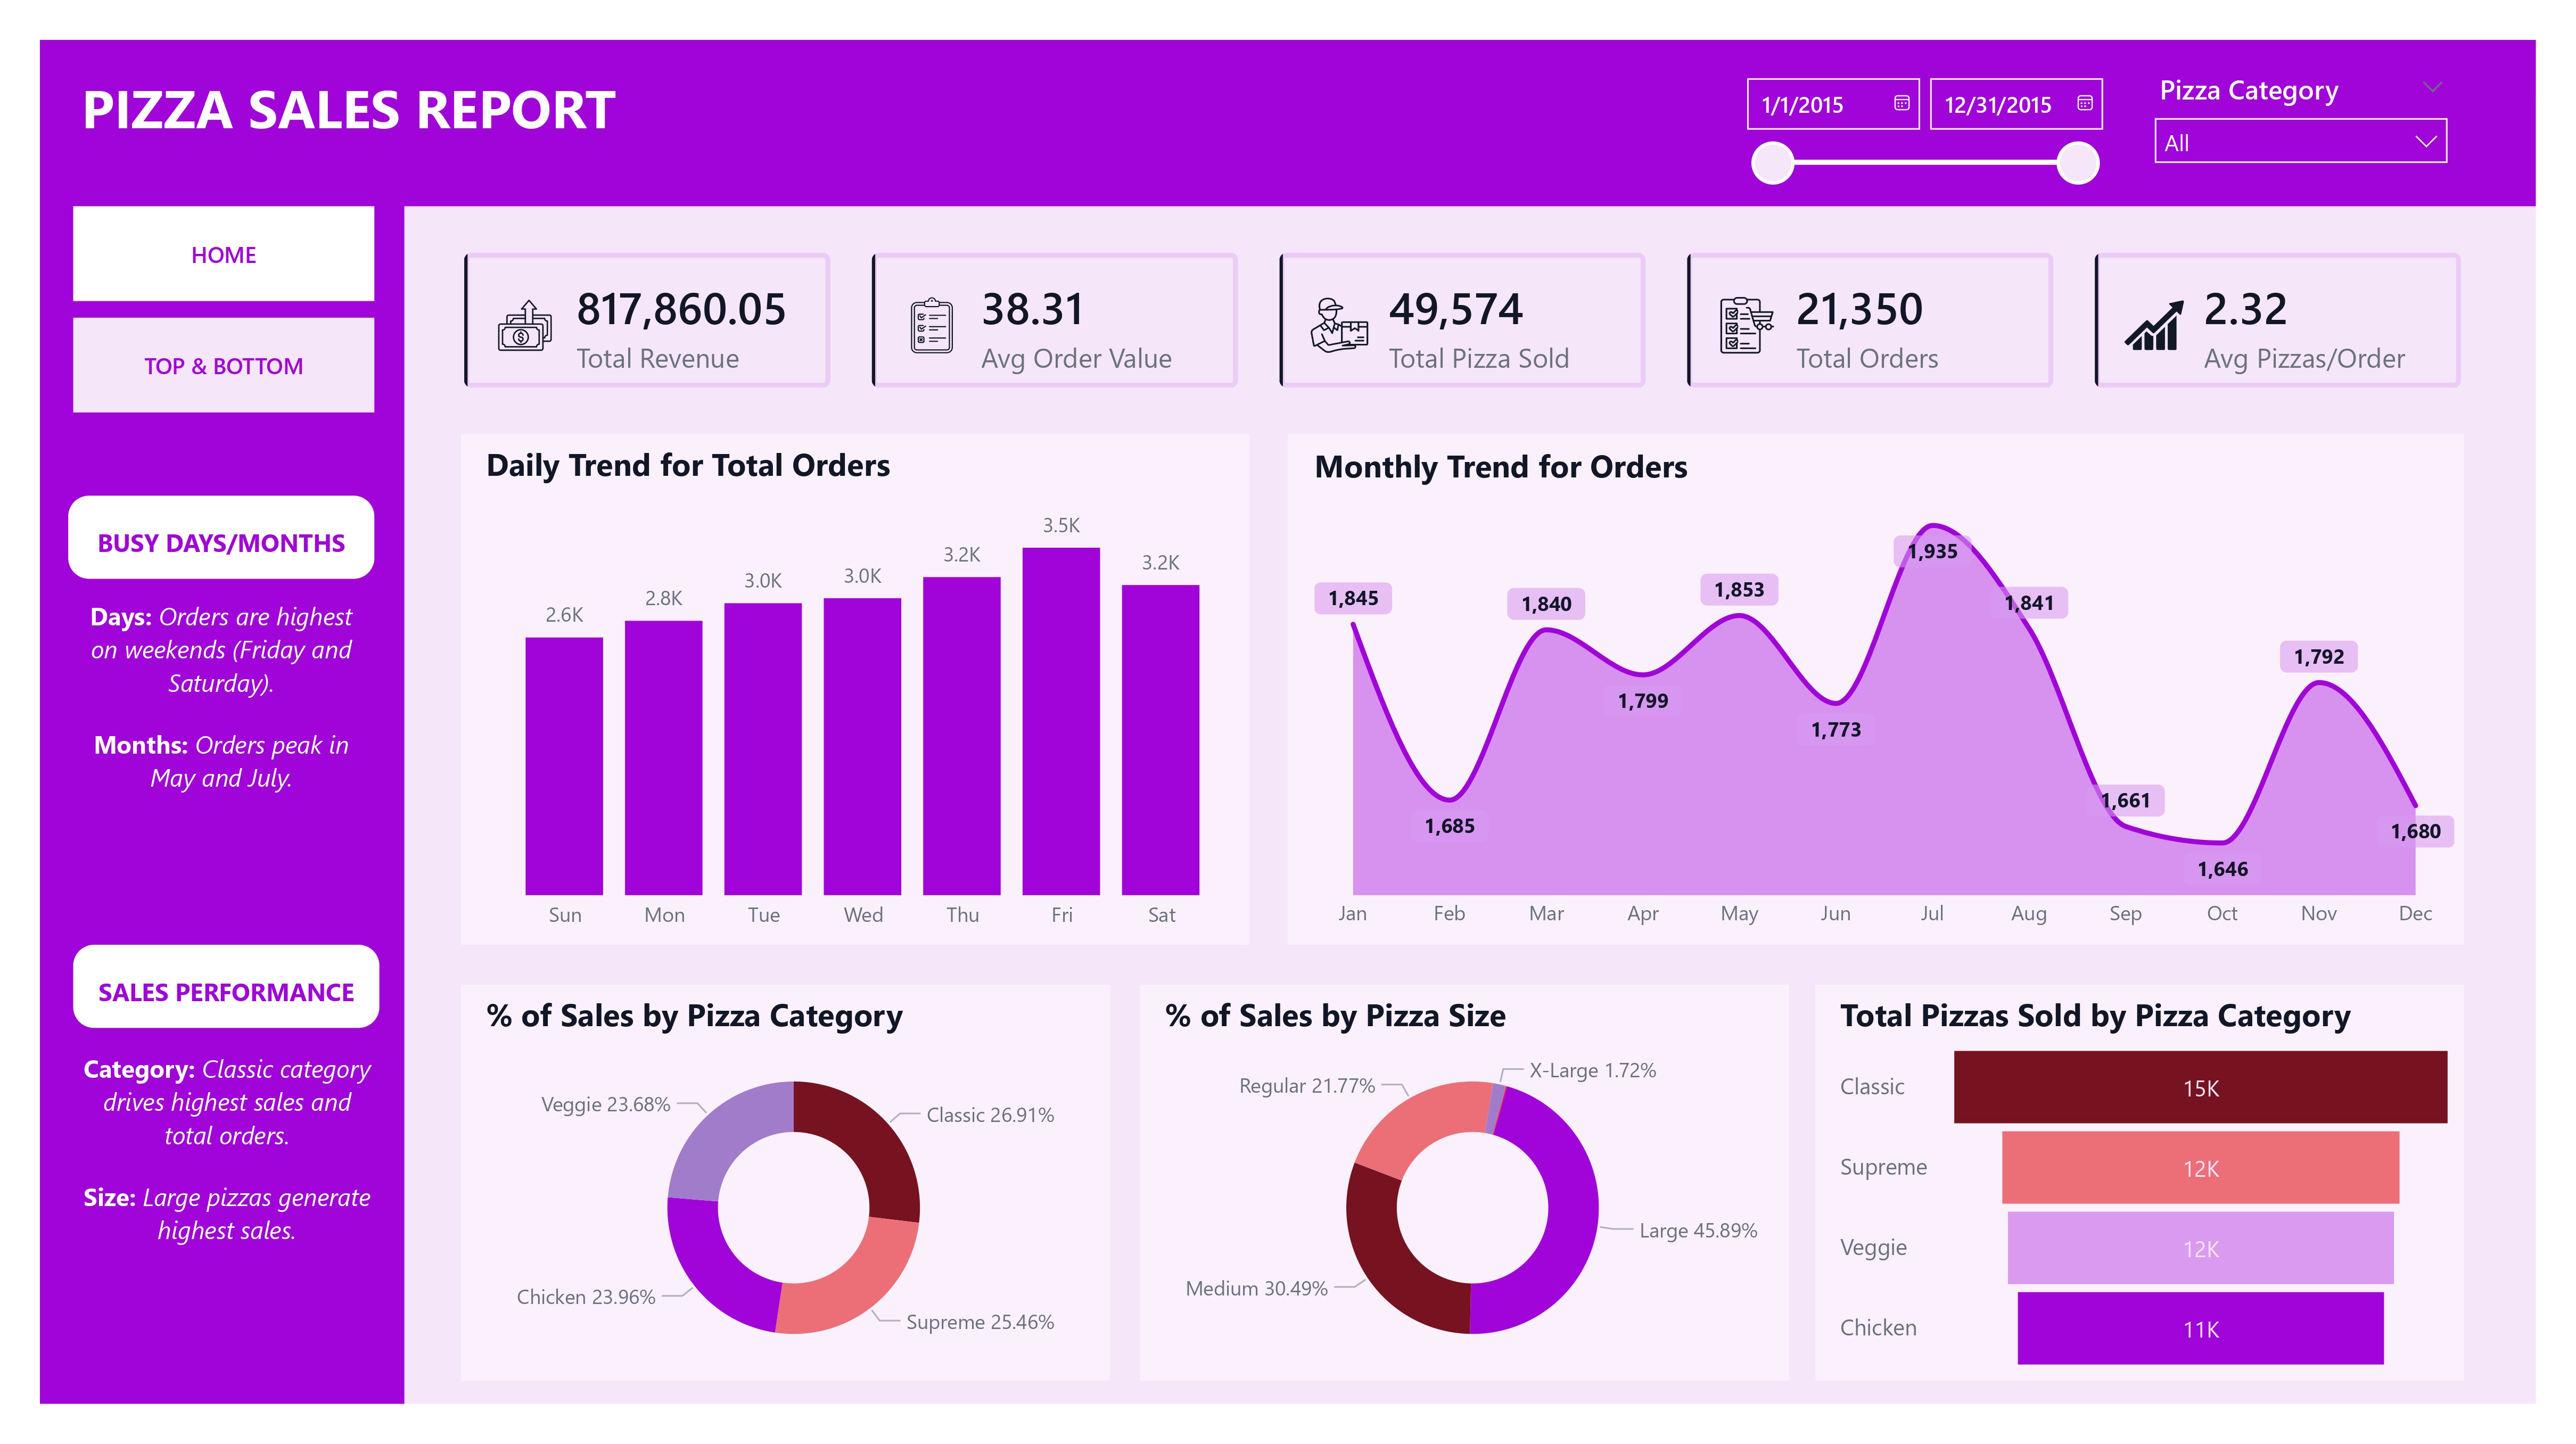Open the end date calendar picker icon

[x=2084, y=103]
